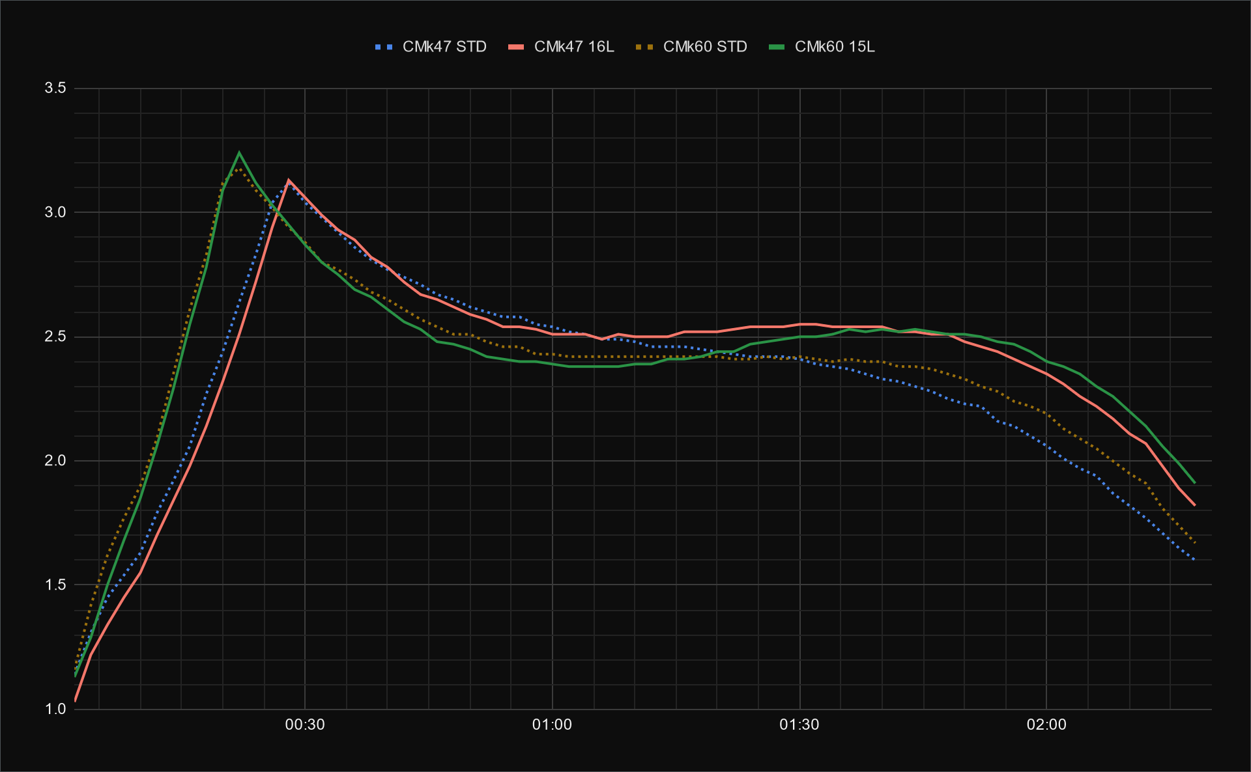The height and width of the screenshot is (772, 1251).
Task: Toggle the CMk60 STD legend label
Action: [x=705, y=47]
